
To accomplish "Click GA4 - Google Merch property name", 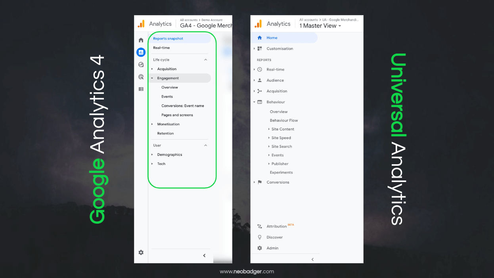I will 206,26.
